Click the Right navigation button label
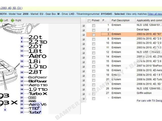Viewport: 162px width, 121px height. [x=18, y=20]
